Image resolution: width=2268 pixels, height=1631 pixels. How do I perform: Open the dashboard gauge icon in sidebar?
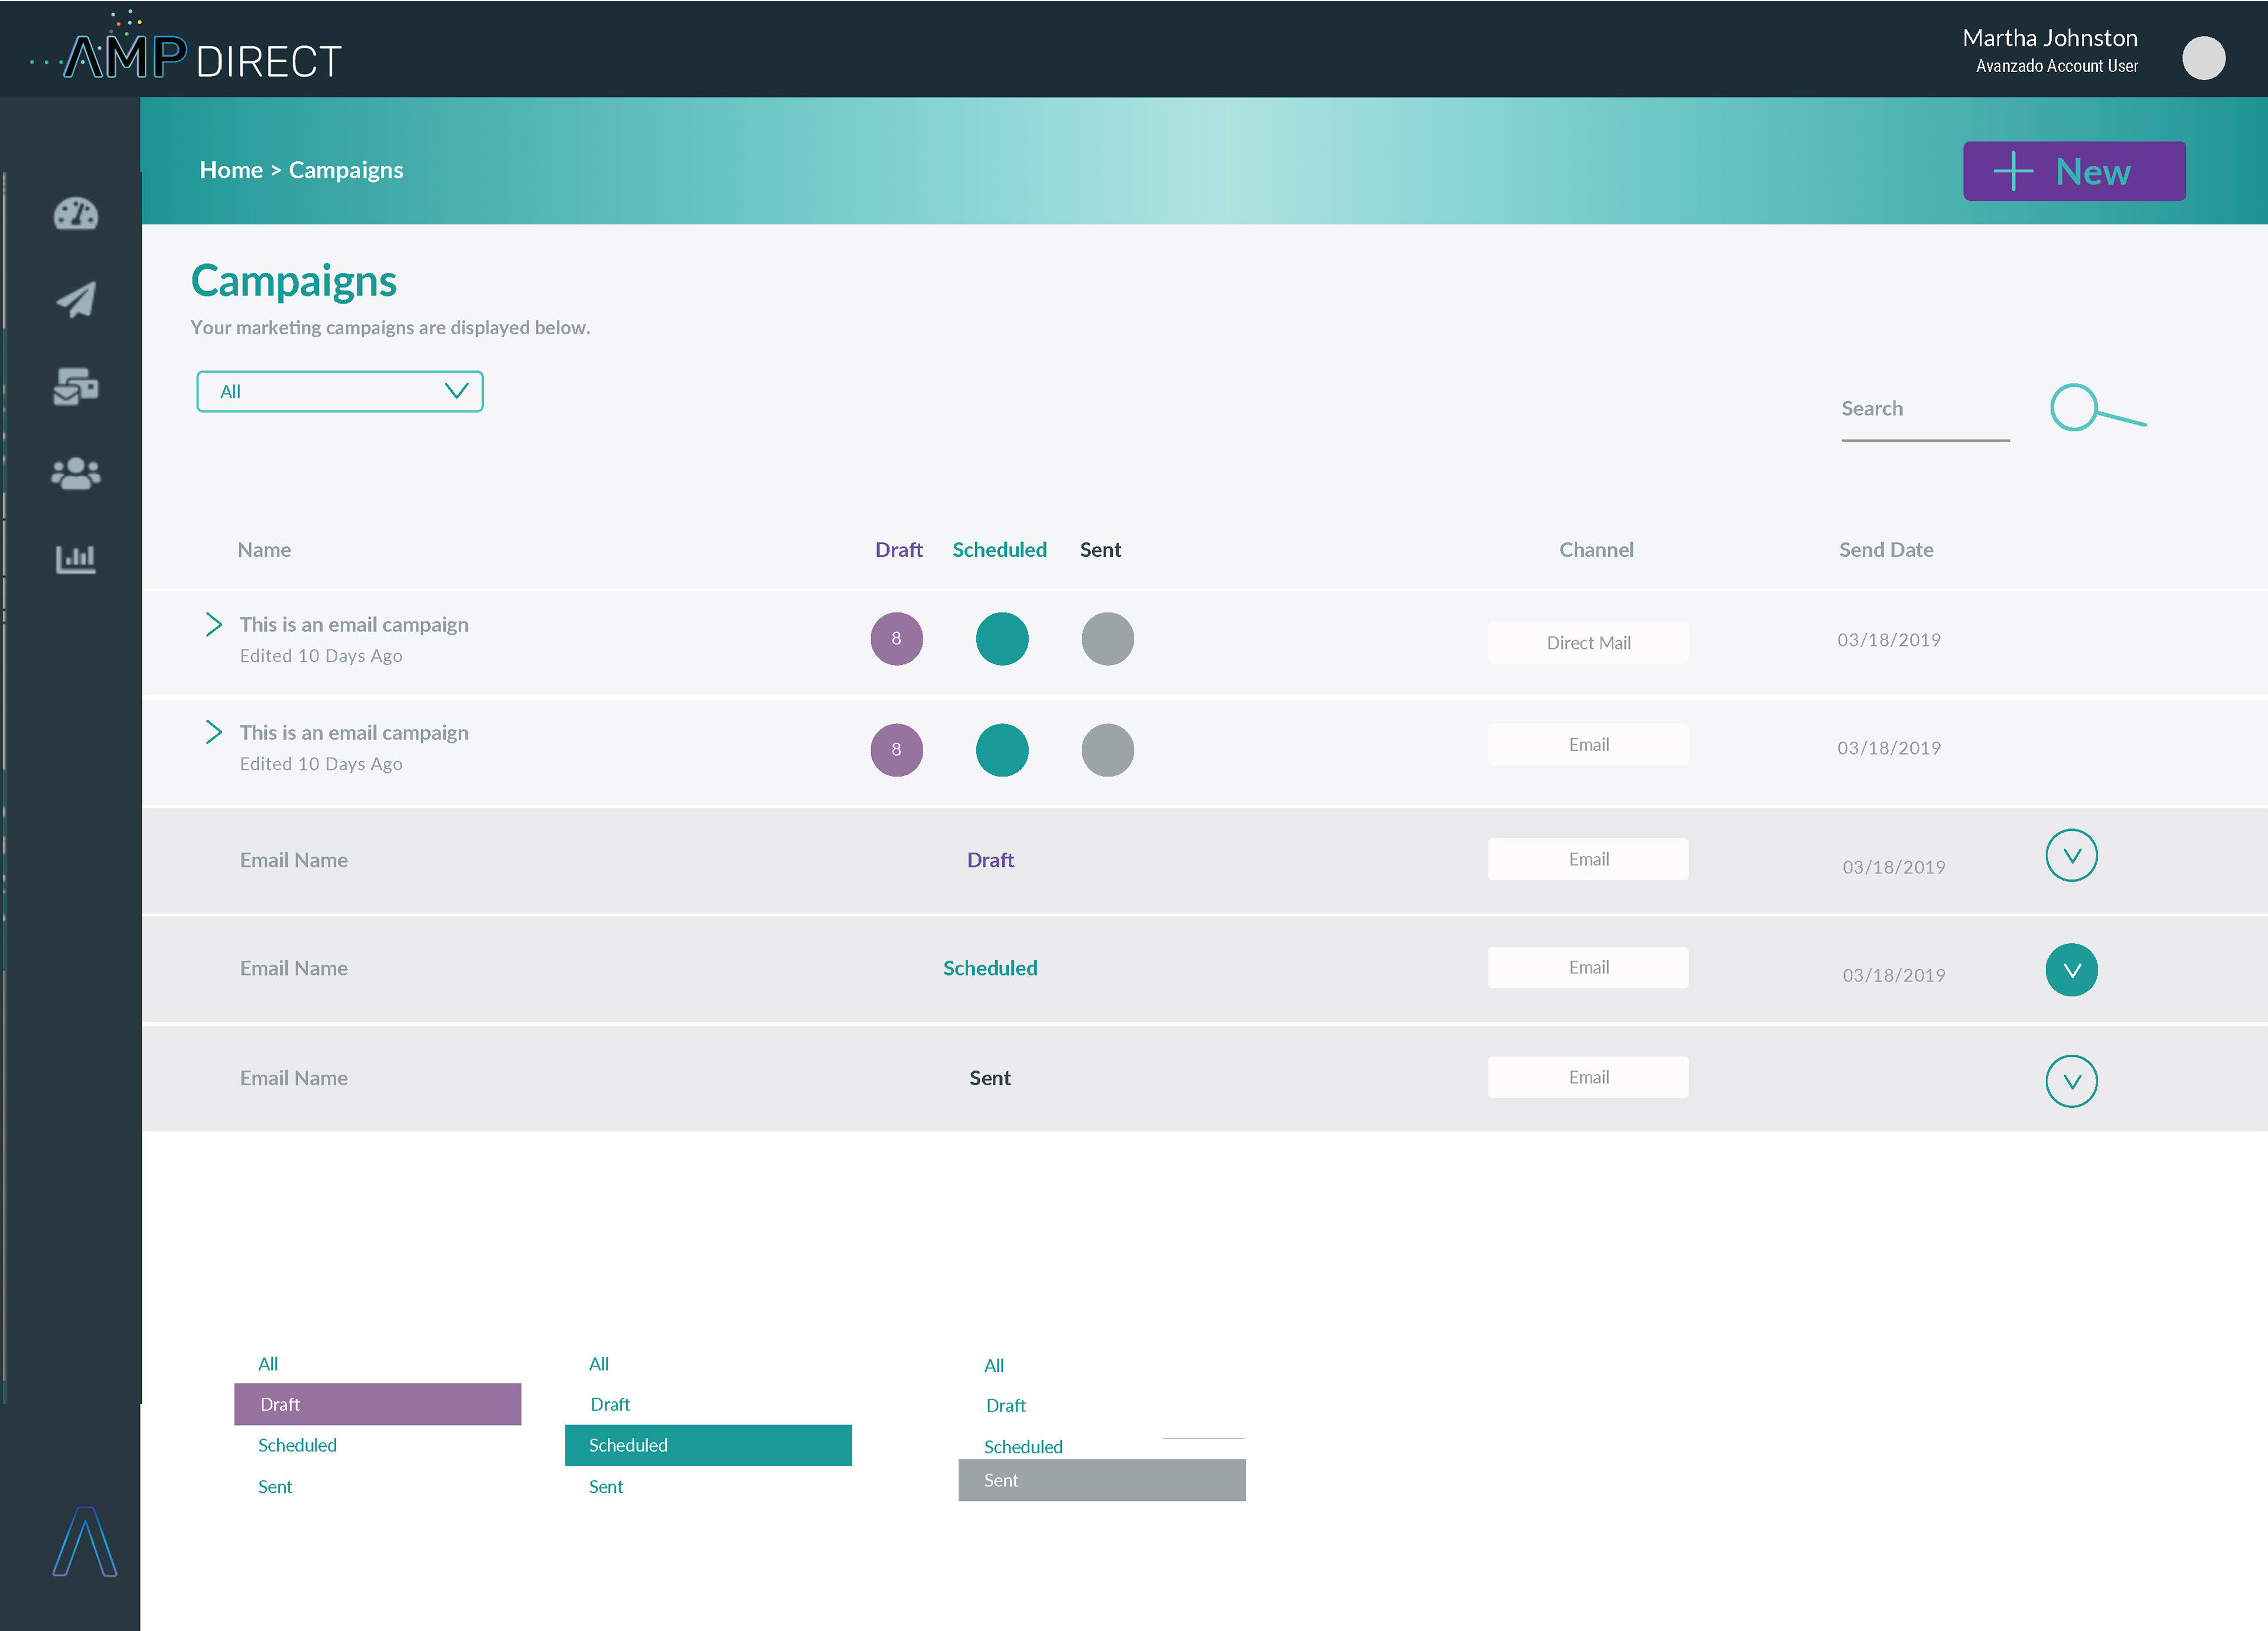[x=76, y=214]
